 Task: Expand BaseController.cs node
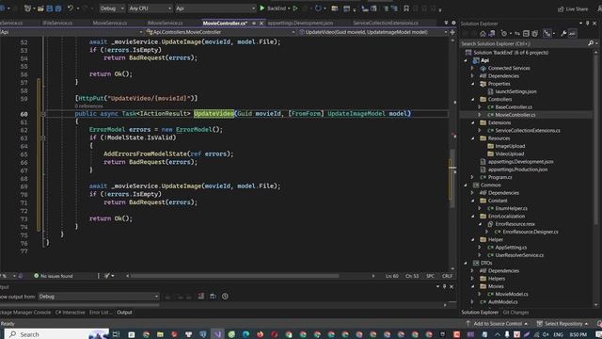coord(480,106)
